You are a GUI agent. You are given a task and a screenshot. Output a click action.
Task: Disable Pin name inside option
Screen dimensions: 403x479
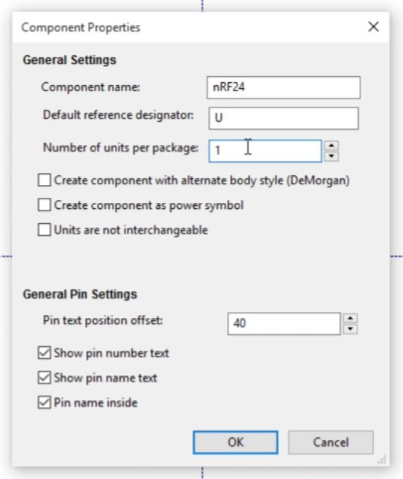[44, 402]
